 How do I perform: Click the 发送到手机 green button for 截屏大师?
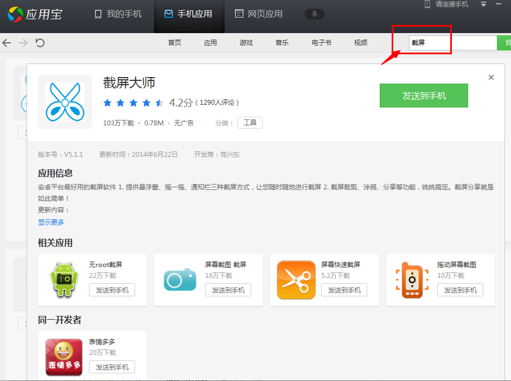424,96
